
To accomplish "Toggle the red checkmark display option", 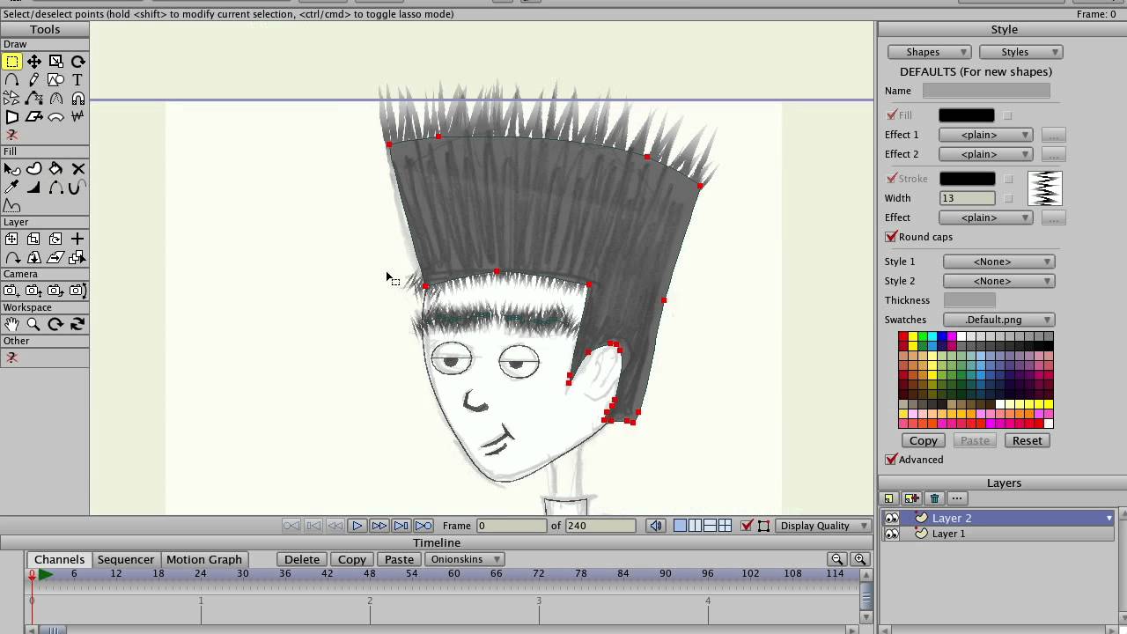I will 747,526.
